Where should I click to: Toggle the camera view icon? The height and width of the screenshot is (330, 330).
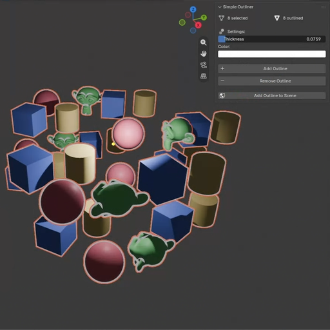tap(204, 64)
